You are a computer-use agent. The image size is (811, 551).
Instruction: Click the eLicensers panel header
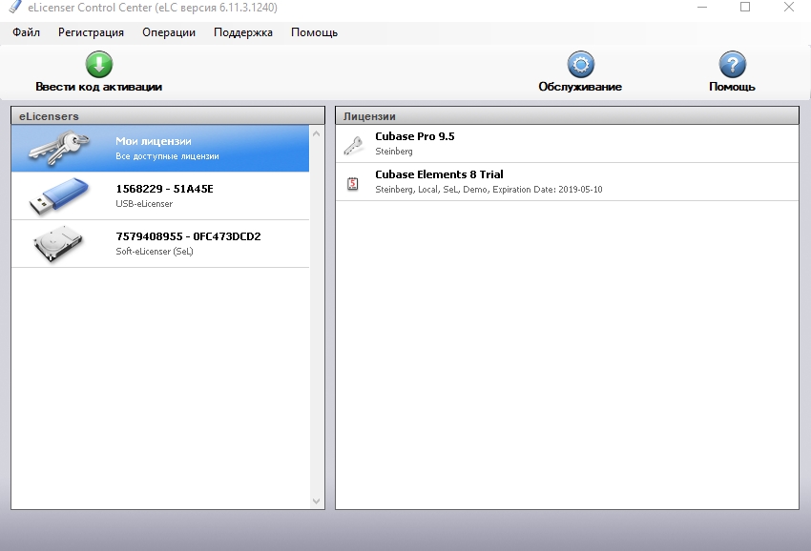click(168, 115)
